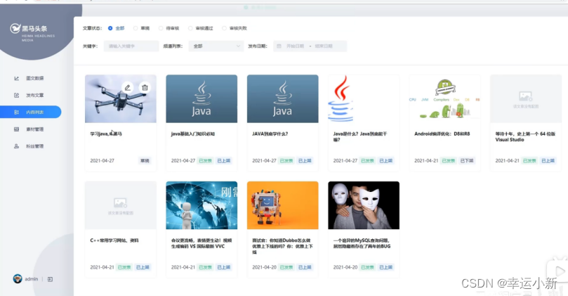The image size is (568, 296).
Task: Click the title "Android编译优化: D8和R8"
Action: (442, 134)
